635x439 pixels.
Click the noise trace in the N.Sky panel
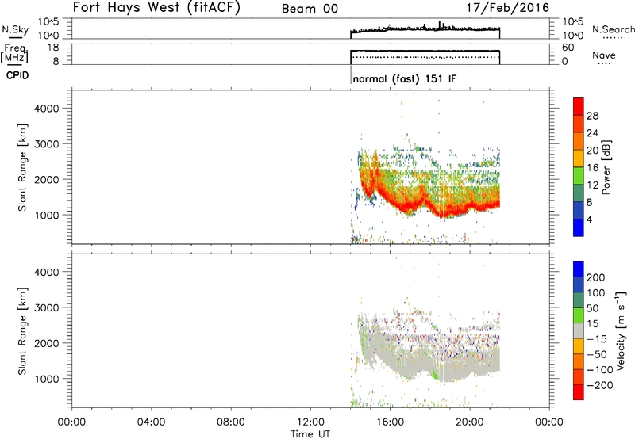(x=425, y=29)
